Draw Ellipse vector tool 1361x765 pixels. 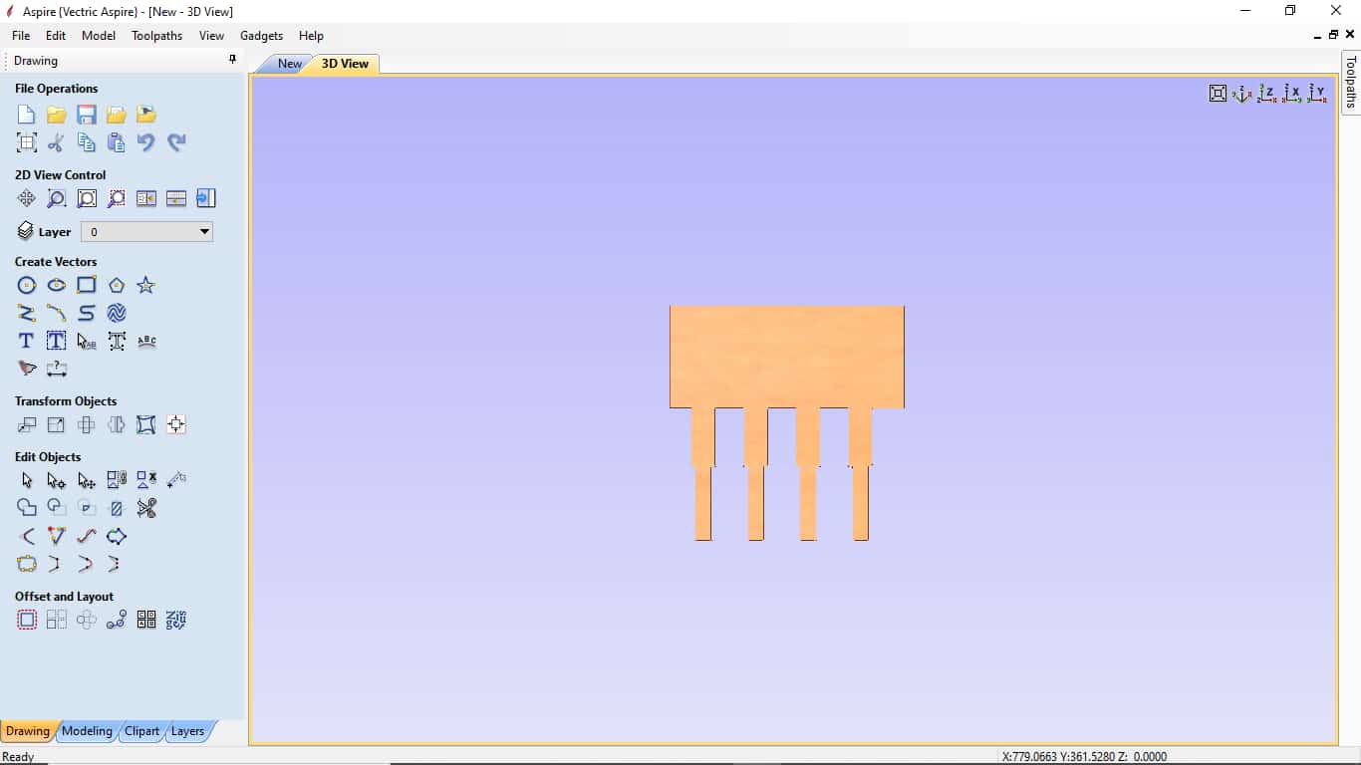(x=57, y=286)
